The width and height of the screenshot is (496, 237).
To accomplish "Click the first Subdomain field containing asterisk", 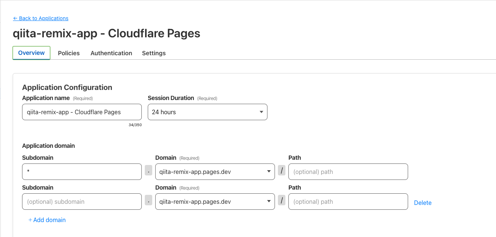I will [x=82, y=172].
